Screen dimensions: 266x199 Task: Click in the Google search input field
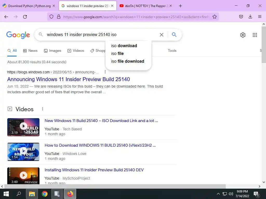(x=102, y=35)
